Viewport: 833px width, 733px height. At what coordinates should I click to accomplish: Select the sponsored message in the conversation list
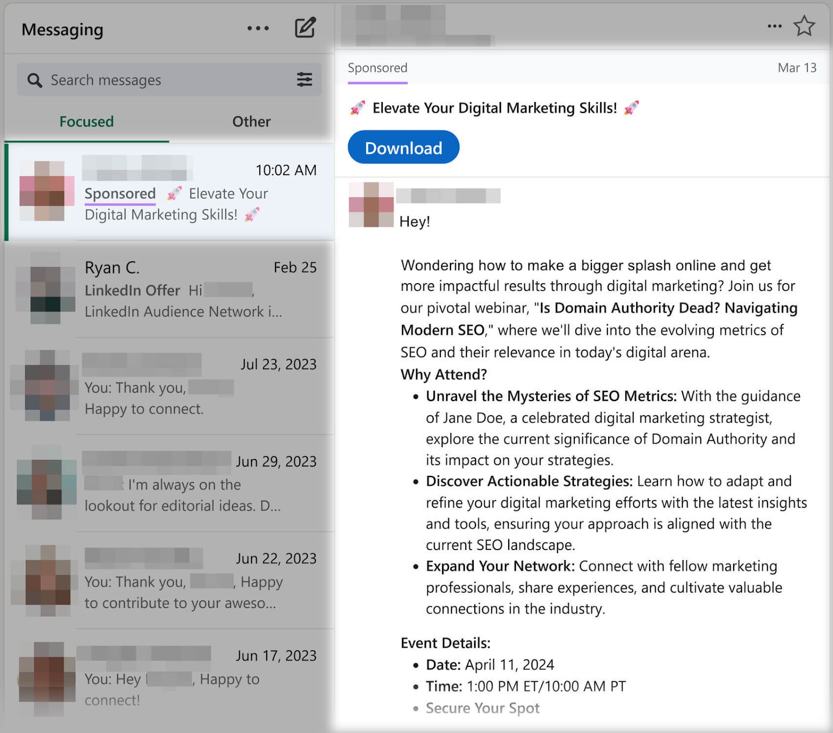(167, 192)
